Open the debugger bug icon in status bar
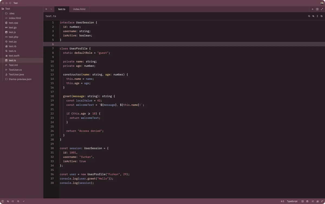325x204 pixels. point(307,201)
